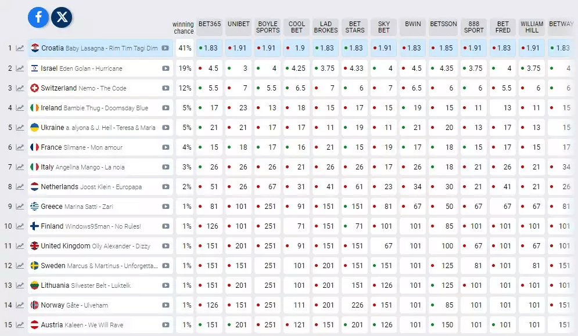The height and width of the screenshot is (336, 578).
Task: Open the United Kingdom Olly Alexander row
Action: pyautogui.click(x=100, y=245)
